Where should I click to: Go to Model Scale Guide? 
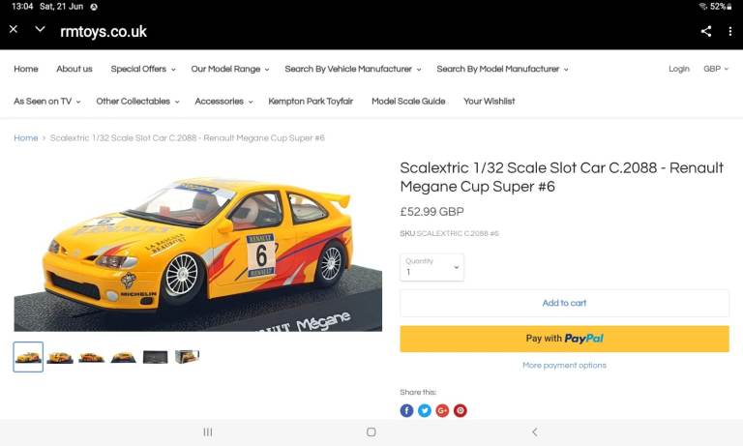point(408,102)
